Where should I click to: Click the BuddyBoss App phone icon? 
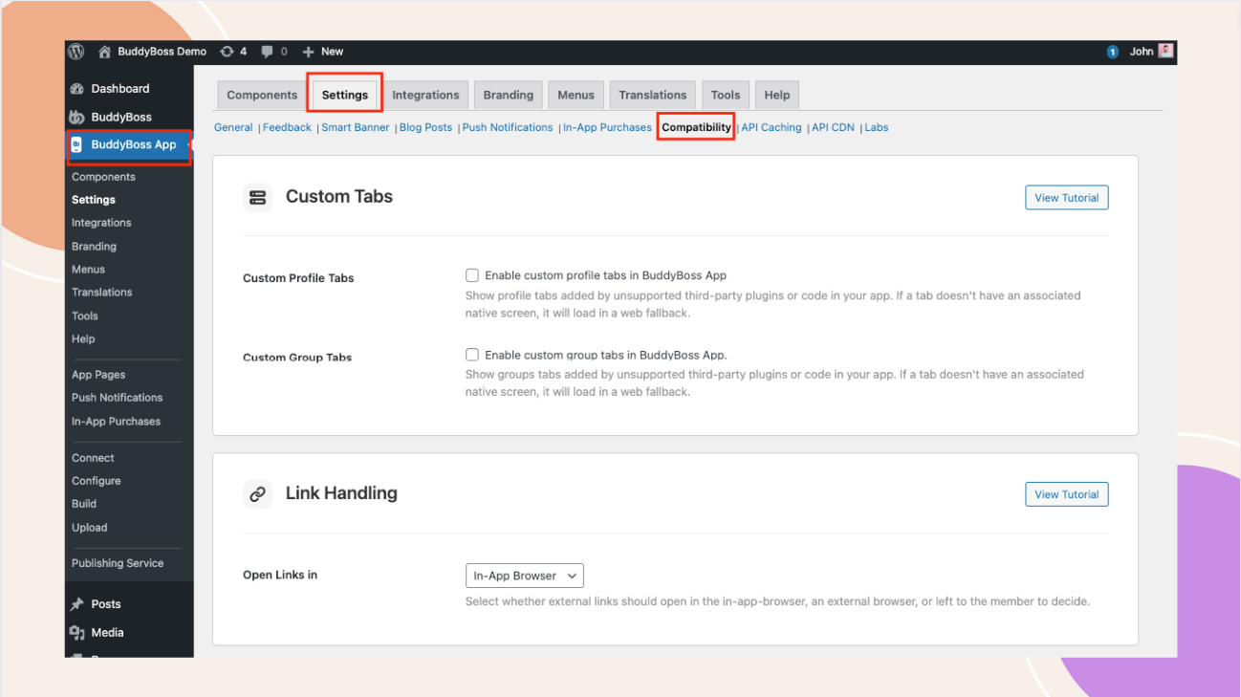point(76,145)
